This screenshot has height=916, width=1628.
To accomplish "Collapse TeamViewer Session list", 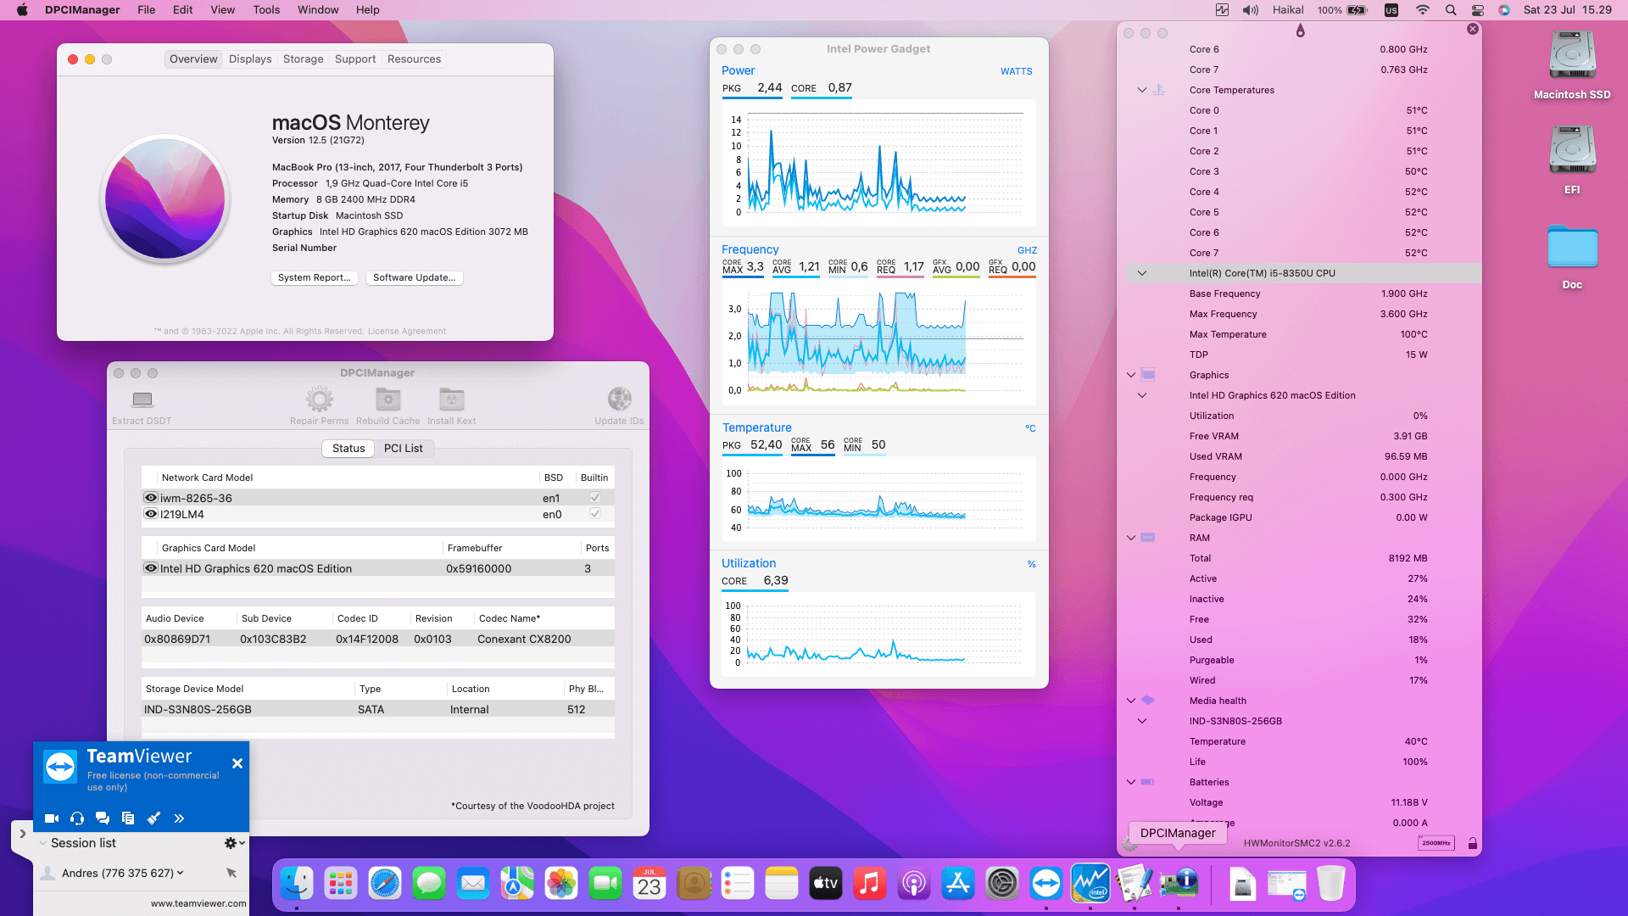I will point(42,843).
